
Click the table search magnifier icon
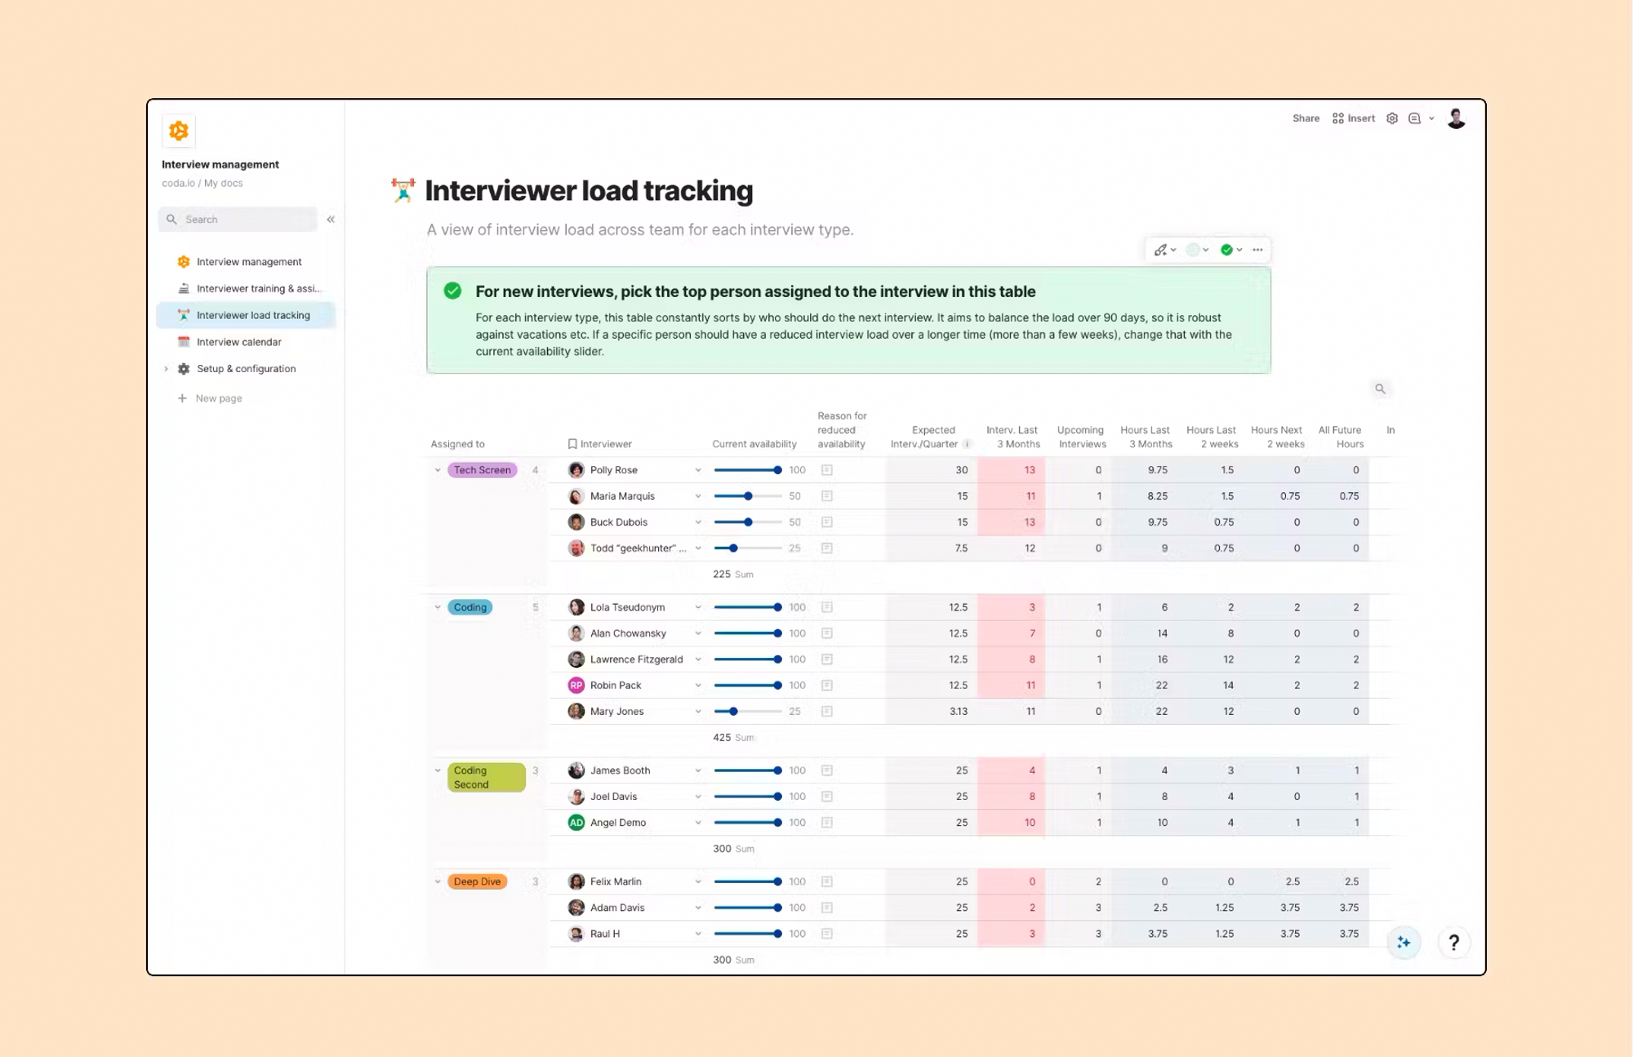click(x=1380, y=389)
